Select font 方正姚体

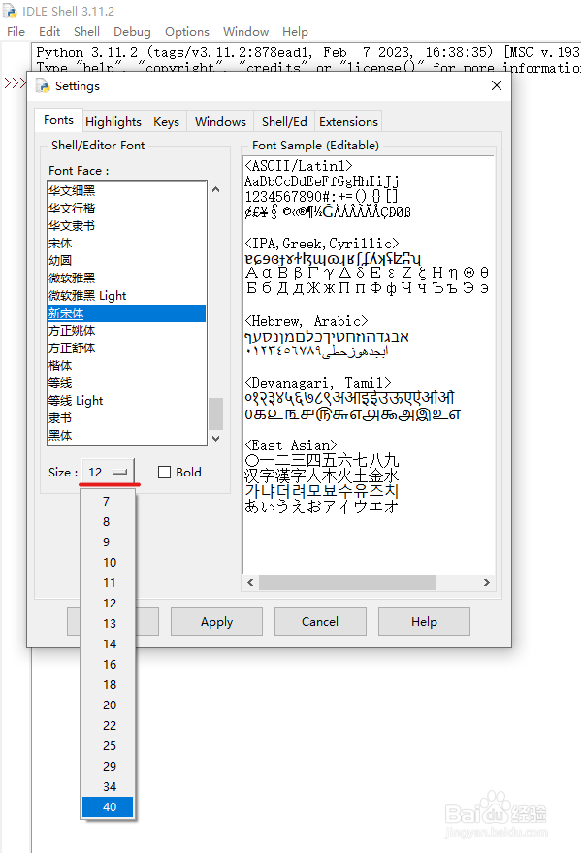click(x=126, y=331)
